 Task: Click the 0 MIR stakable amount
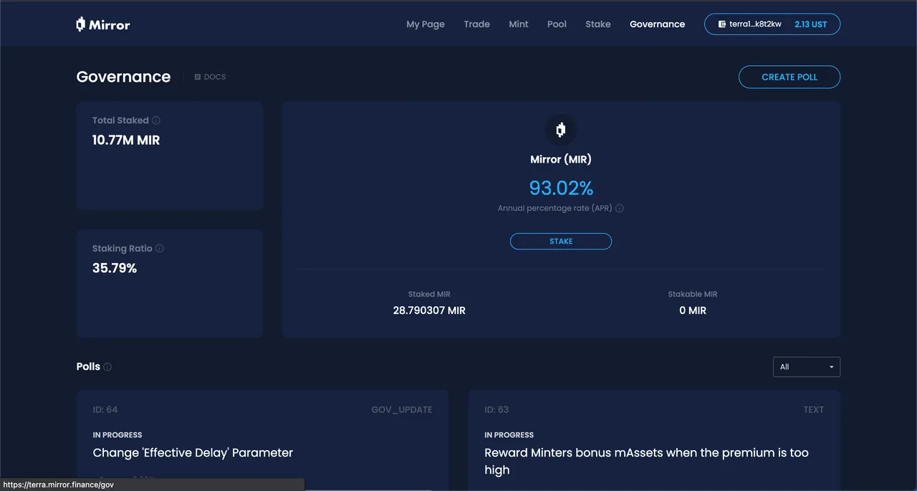693,310
